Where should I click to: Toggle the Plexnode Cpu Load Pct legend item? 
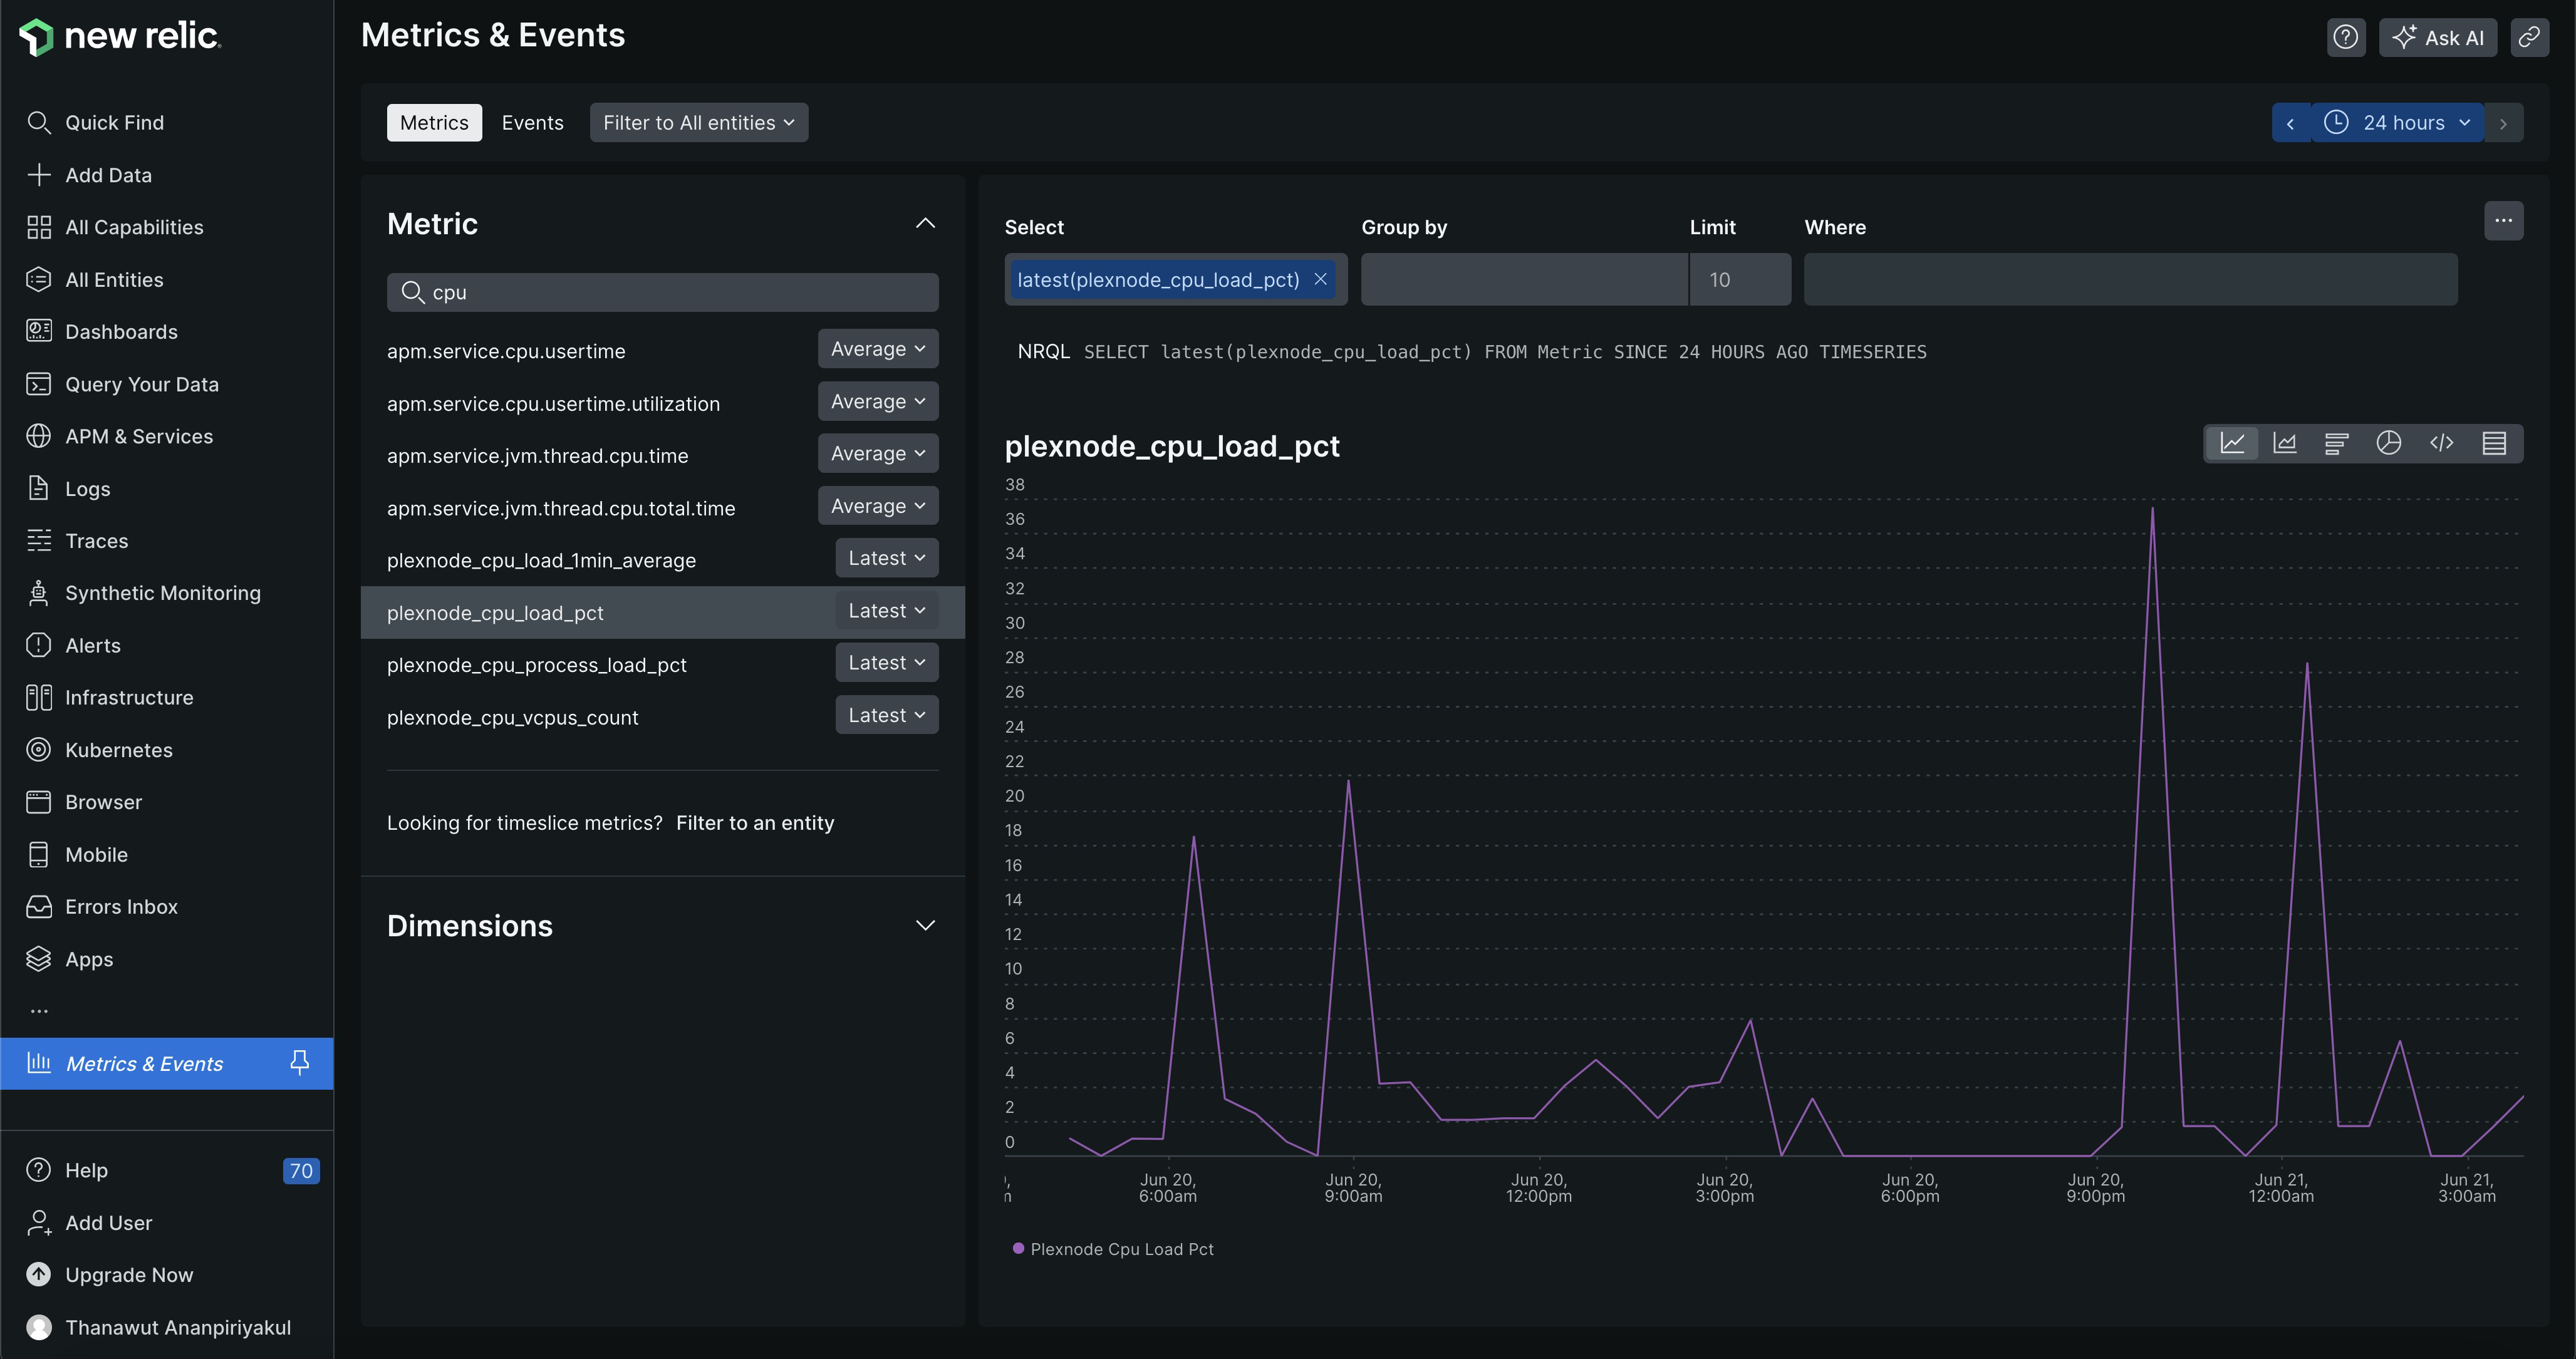[1113, 1248]
